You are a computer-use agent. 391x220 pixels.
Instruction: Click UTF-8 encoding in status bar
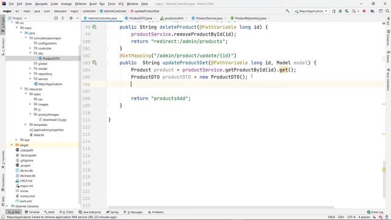tap(351, 217)
